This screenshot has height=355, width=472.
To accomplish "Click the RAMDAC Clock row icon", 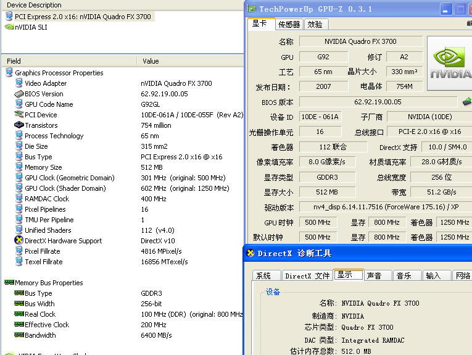I will [x=19, y=198].
